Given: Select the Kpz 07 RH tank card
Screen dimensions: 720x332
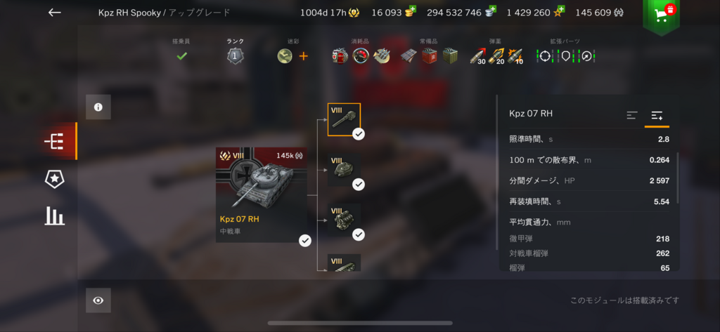Looking at the screenshot, I should [x=262, y=195].
